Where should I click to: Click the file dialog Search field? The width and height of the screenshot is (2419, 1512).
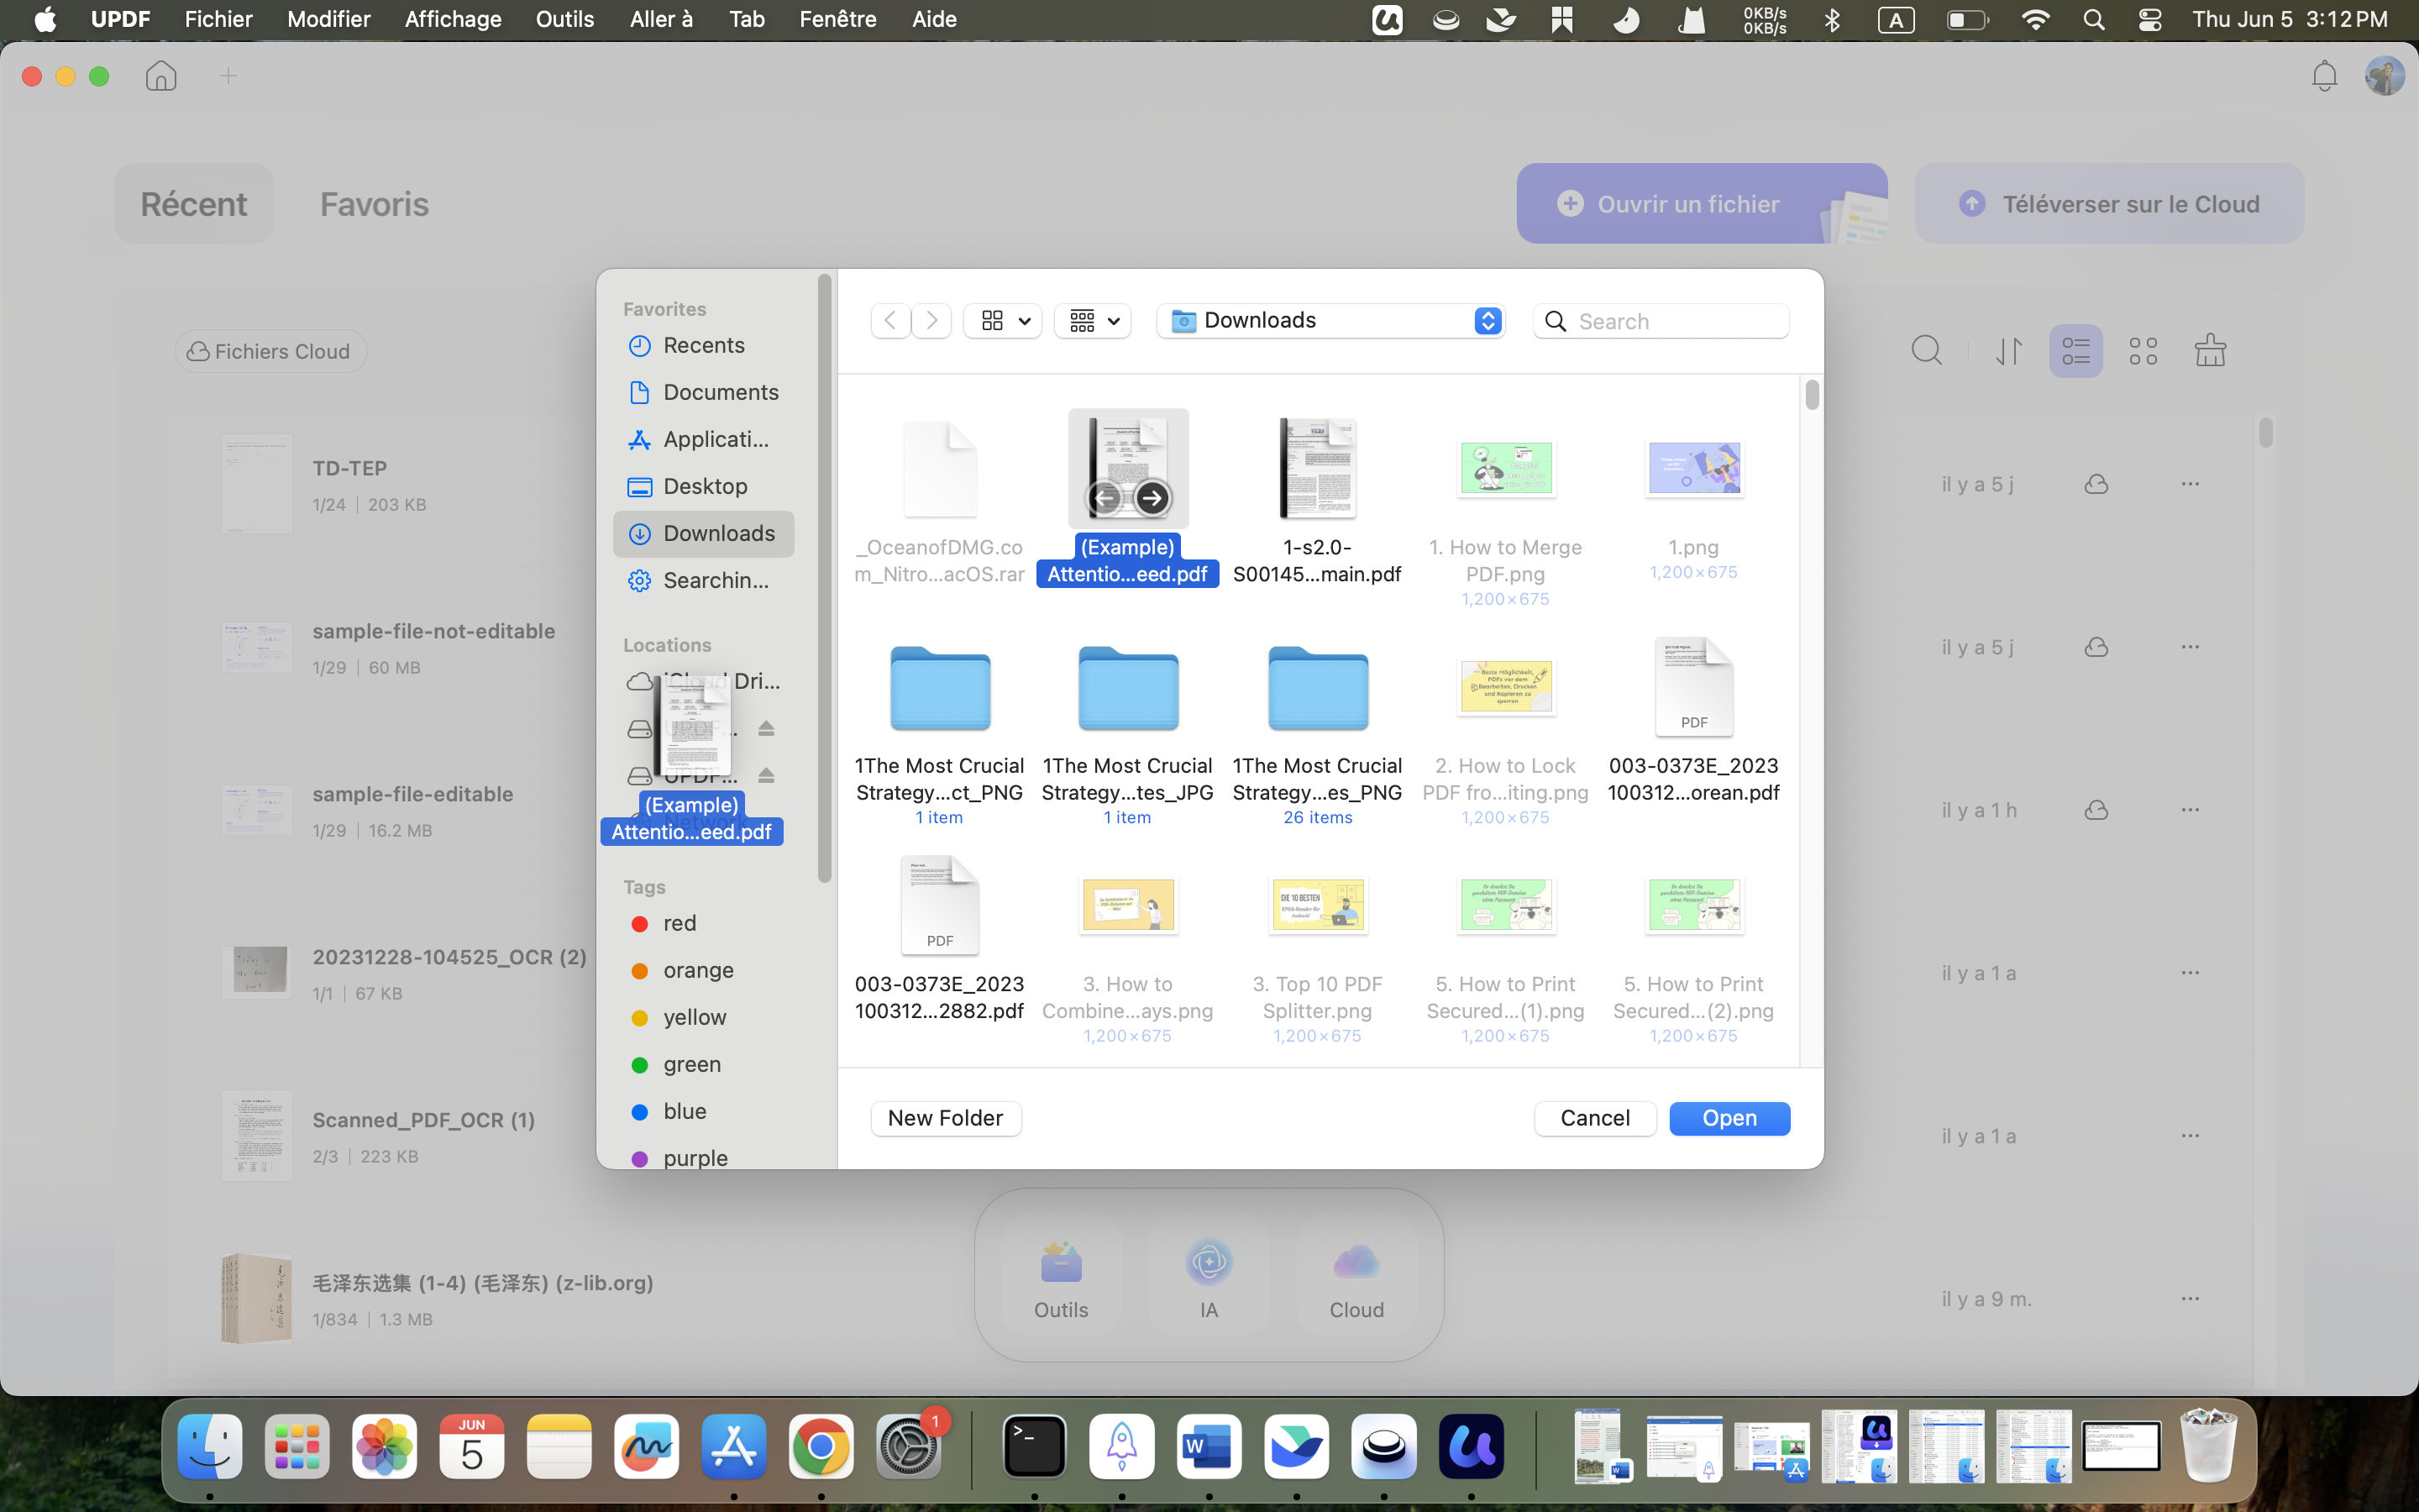(x=1661, y=321)
